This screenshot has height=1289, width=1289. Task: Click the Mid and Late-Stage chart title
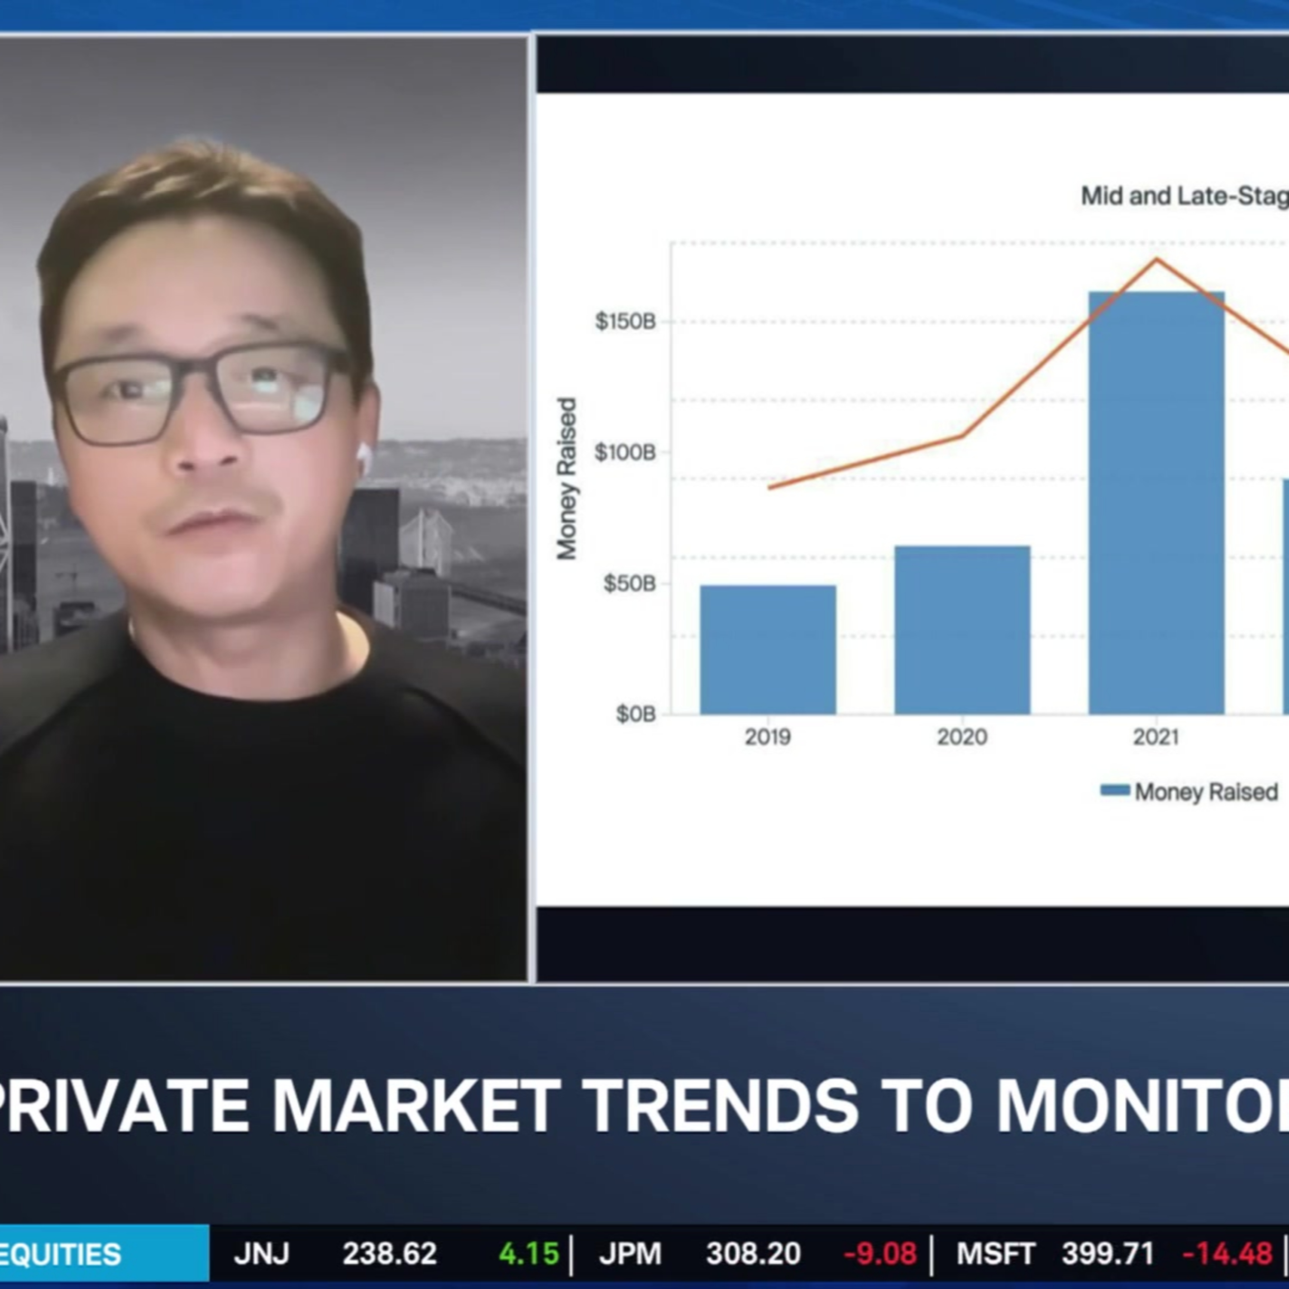pos(1184,196)
